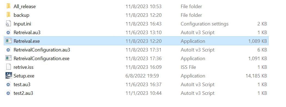This screenshot has width=286, height=107.
Task: Click the ISS File type entry
Action: point(188,67)
